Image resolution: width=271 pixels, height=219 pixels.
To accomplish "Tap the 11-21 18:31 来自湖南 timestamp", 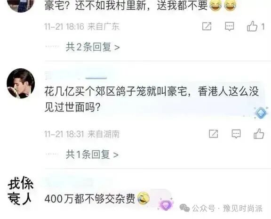I will coord(82,134).
